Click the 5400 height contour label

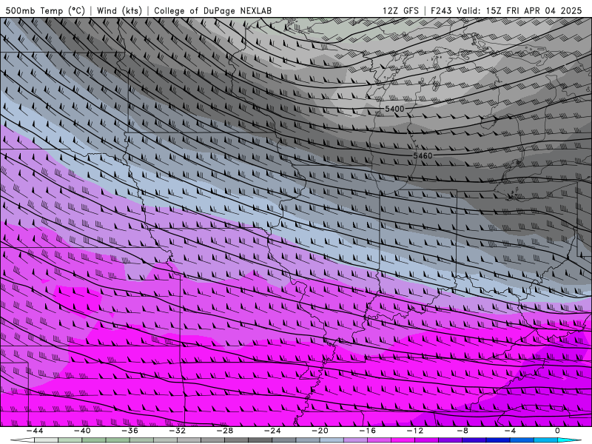(x=394, y=109)
